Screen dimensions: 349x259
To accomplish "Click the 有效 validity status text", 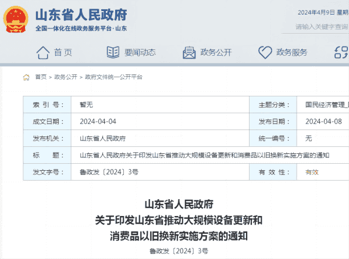I will click(312, 172).
